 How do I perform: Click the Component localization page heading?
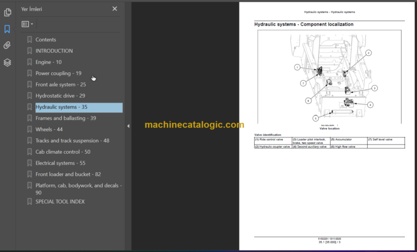pos(304,24)
